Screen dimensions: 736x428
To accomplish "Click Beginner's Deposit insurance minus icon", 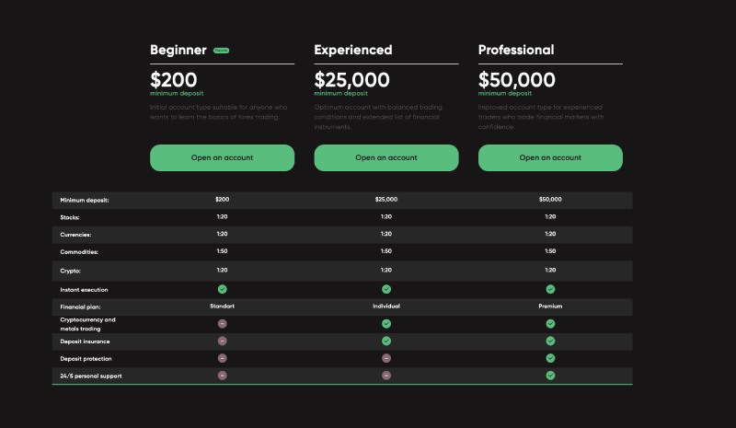I will point(222,341).
